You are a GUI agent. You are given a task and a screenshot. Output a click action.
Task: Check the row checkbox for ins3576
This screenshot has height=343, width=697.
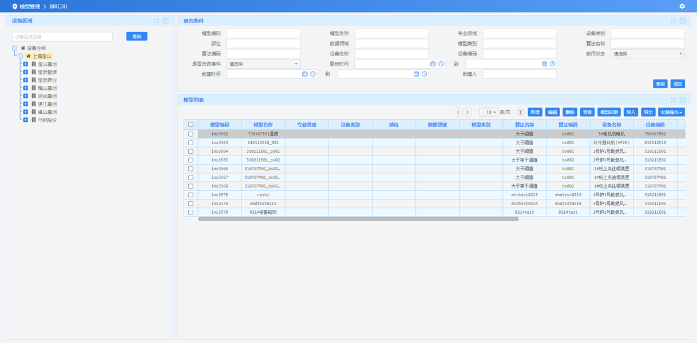click(191, 204)
